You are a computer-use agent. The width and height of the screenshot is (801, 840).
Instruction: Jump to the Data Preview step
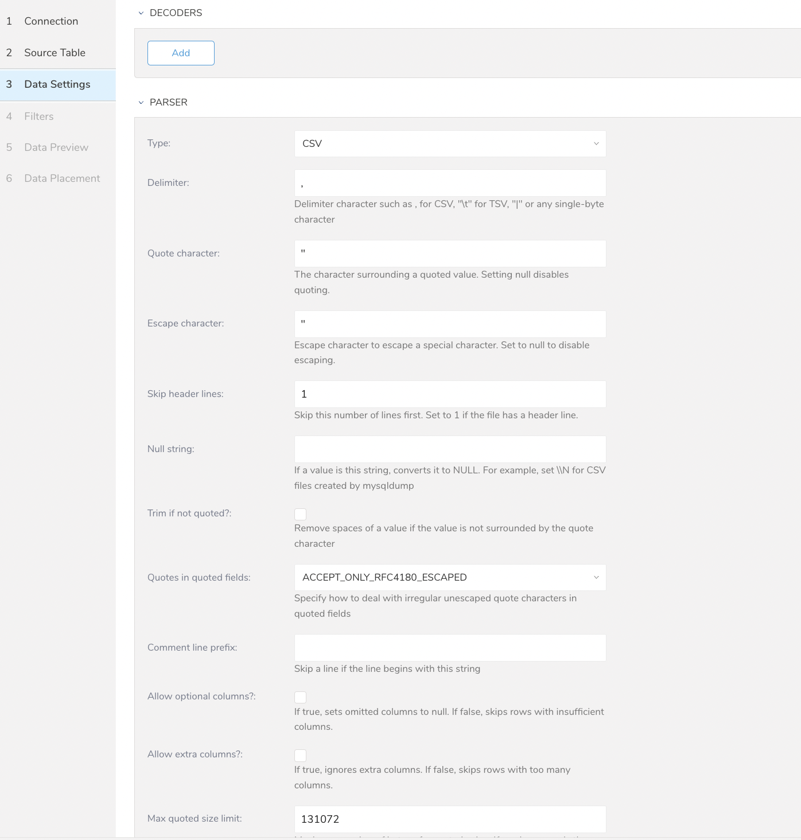click(56, 147)
